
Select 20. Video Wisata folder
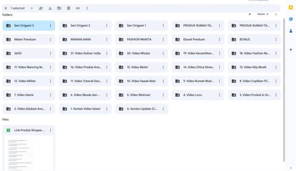[x=142, y=53]
